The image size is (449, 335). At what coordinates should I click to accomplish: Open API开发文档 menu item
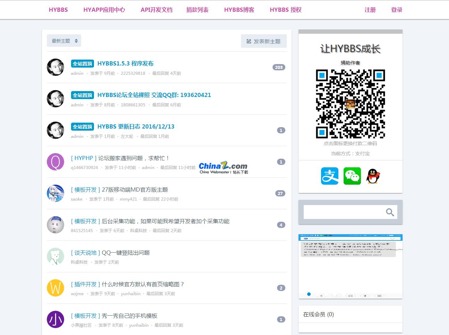coord(156,10)
